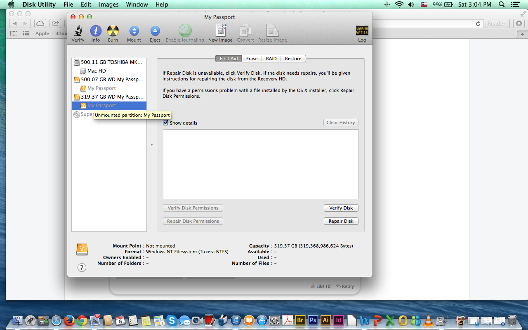Click the battery status in menu bar
Screen dimensions: 528x330
(443, 5)
